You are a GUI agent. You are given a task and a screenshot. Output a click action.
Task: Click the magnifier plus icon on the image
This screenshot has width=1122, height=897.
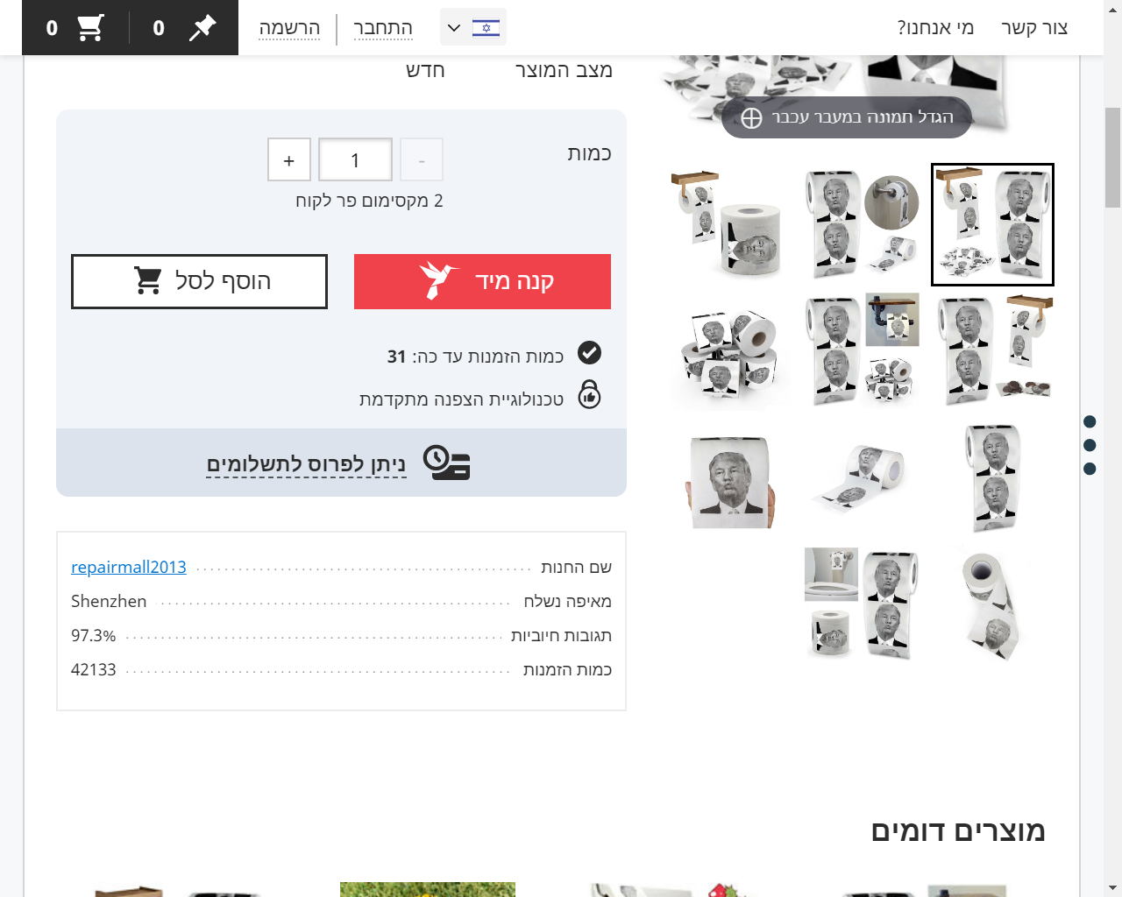pos(751,118)
